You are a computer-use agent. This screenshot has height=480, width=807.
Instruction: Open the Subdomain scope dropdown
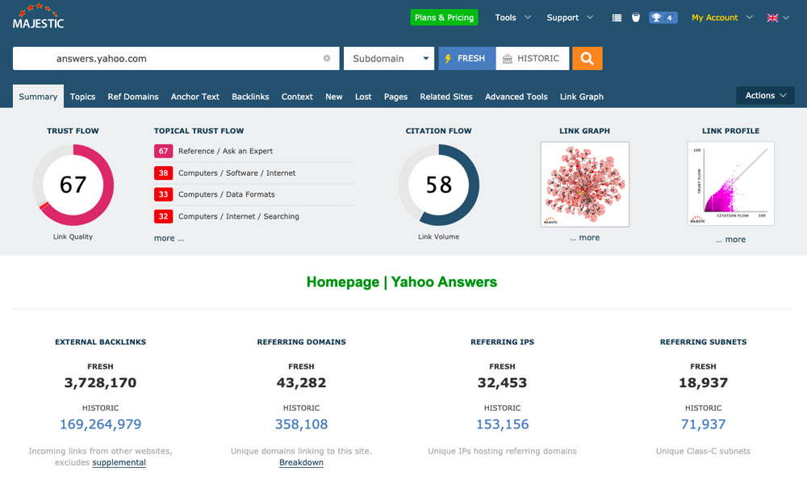[x=389, y=58]
